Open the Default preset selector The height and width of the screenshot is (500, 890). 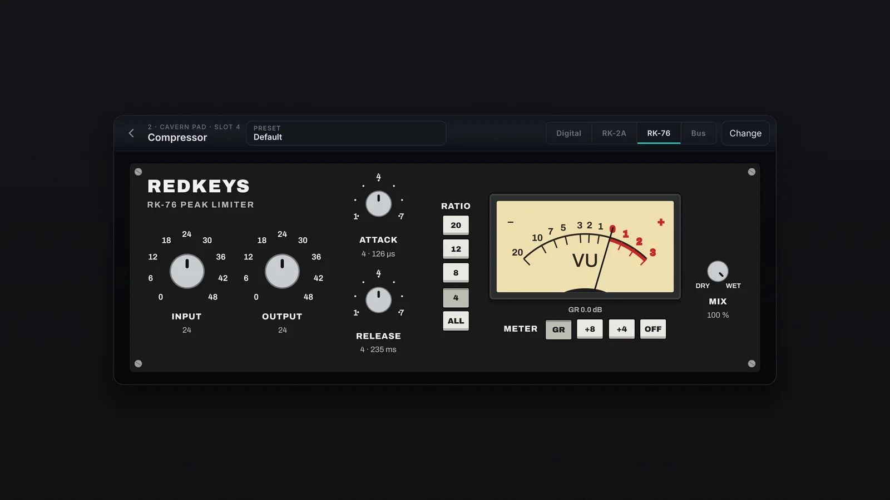tap(346, 133)
